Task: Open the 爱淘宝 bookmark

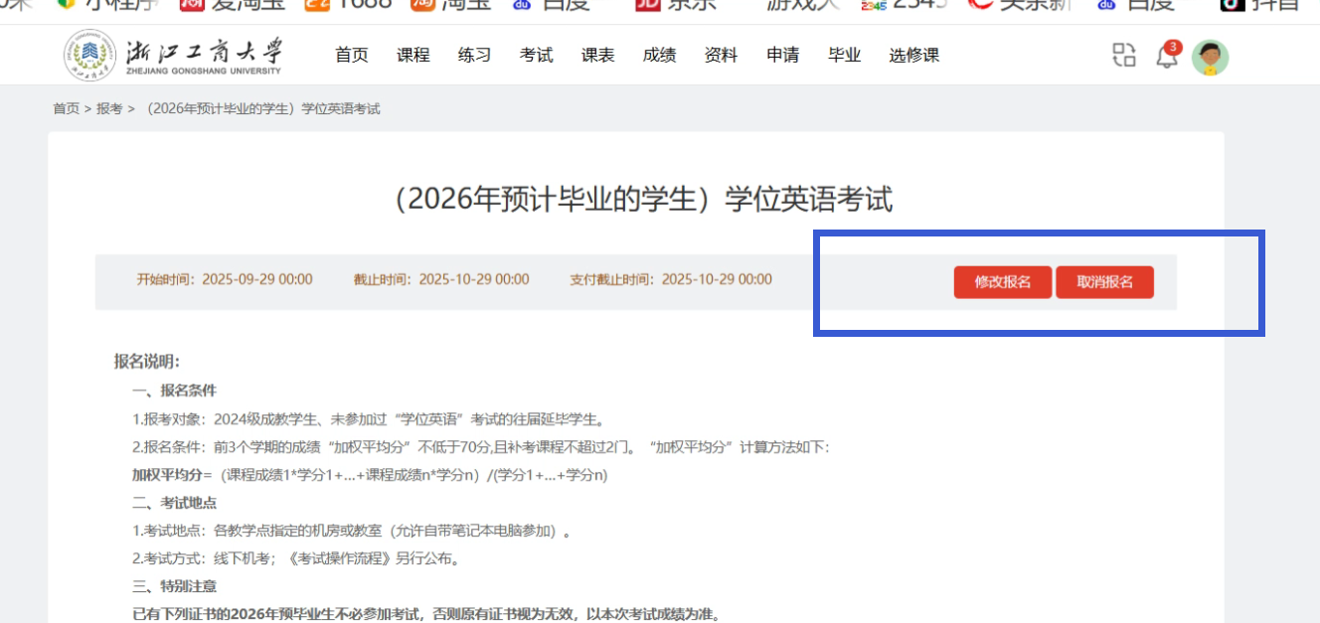Action: tap(233, 5)
